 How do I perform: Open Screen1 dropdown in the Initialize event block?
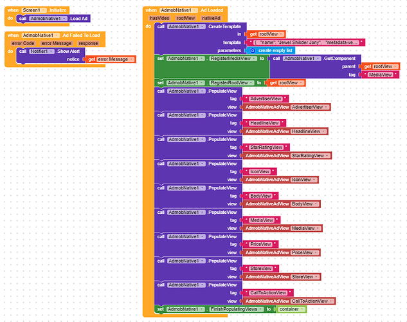pos(34,10)
